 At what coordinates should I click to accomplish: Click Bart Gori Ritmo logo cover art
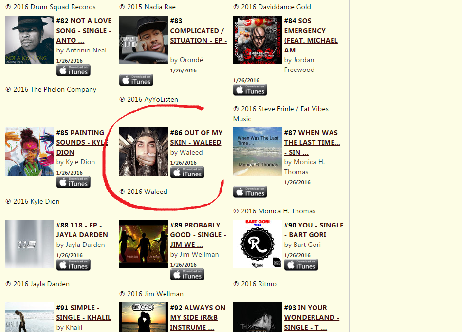click(x=258, y=244)
